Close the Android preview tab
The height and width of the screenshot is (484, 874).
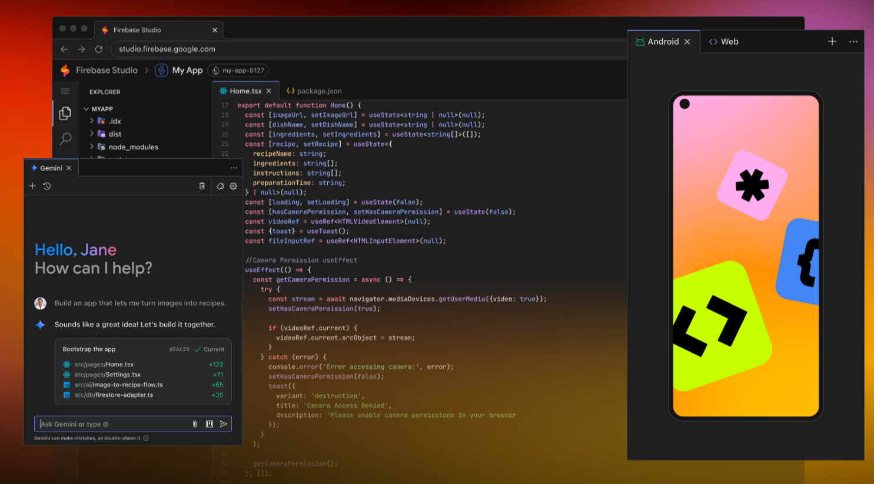click(x=687, y=42)
